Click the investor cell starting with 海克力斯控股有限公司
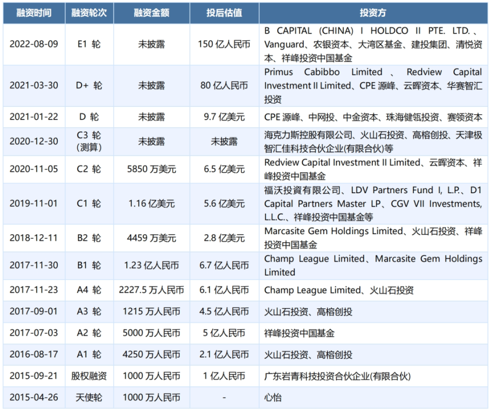The height and width of the screenshot is (411, 491). (373, 142)
